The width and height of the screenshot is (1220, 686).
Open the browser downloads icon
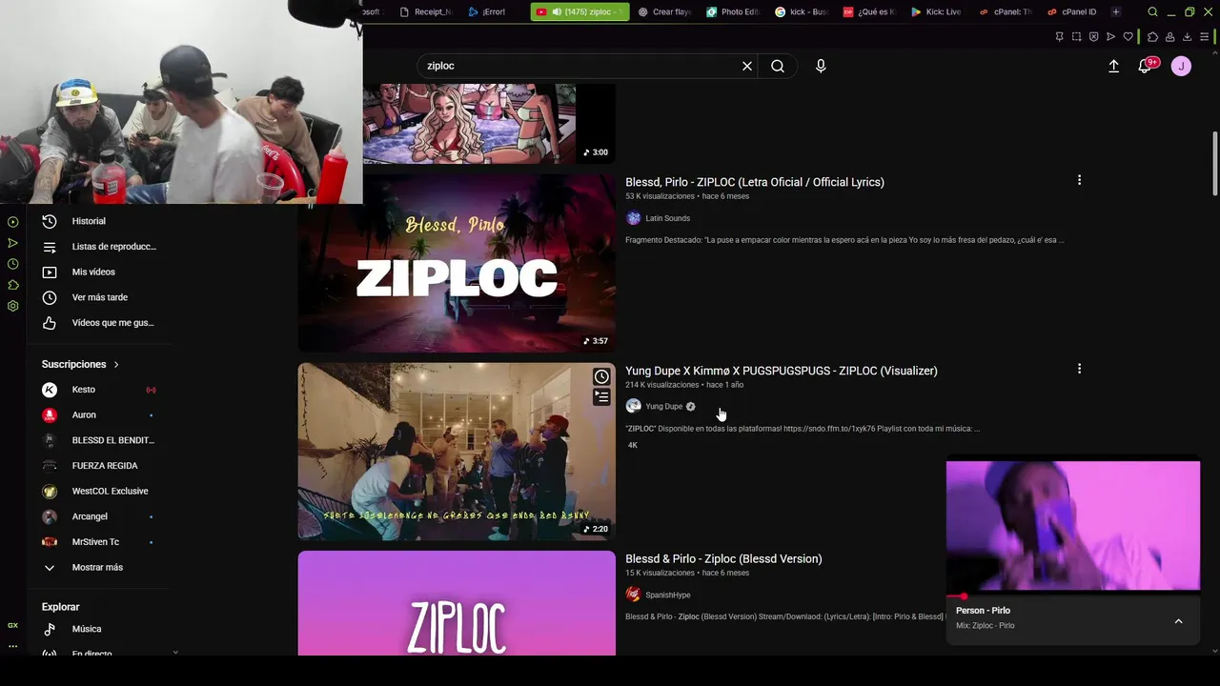click(1187, 37)
